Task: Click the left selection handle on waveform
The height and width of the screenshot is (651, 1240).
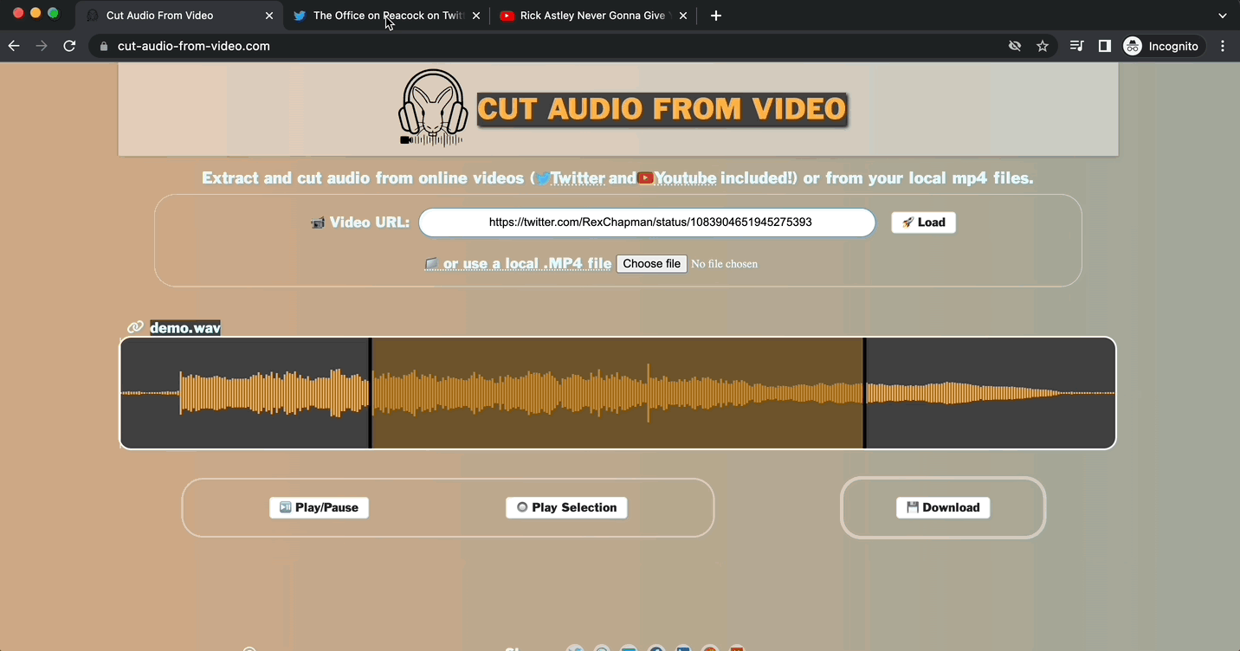Action: (x=371, y=393)
